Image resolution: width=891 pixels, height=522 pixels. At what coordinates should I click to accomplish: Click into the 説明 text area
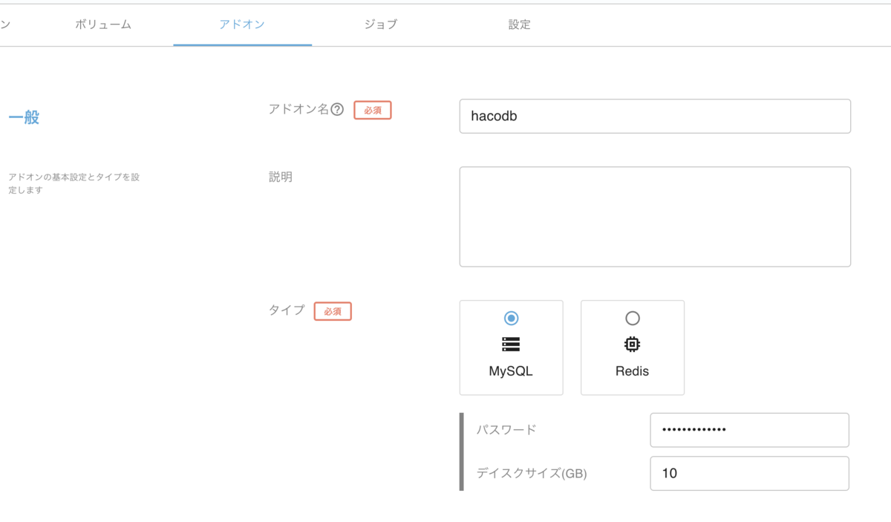coord(655,217)
